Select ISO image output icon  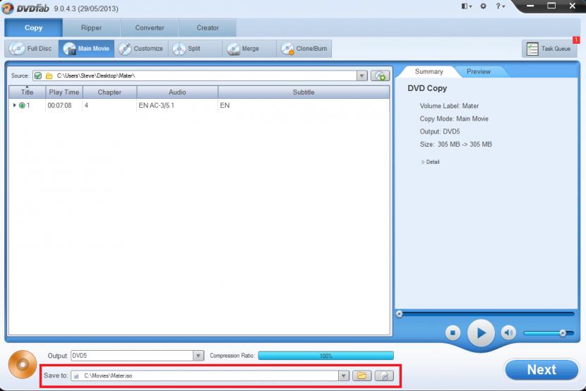click(384, 375)
